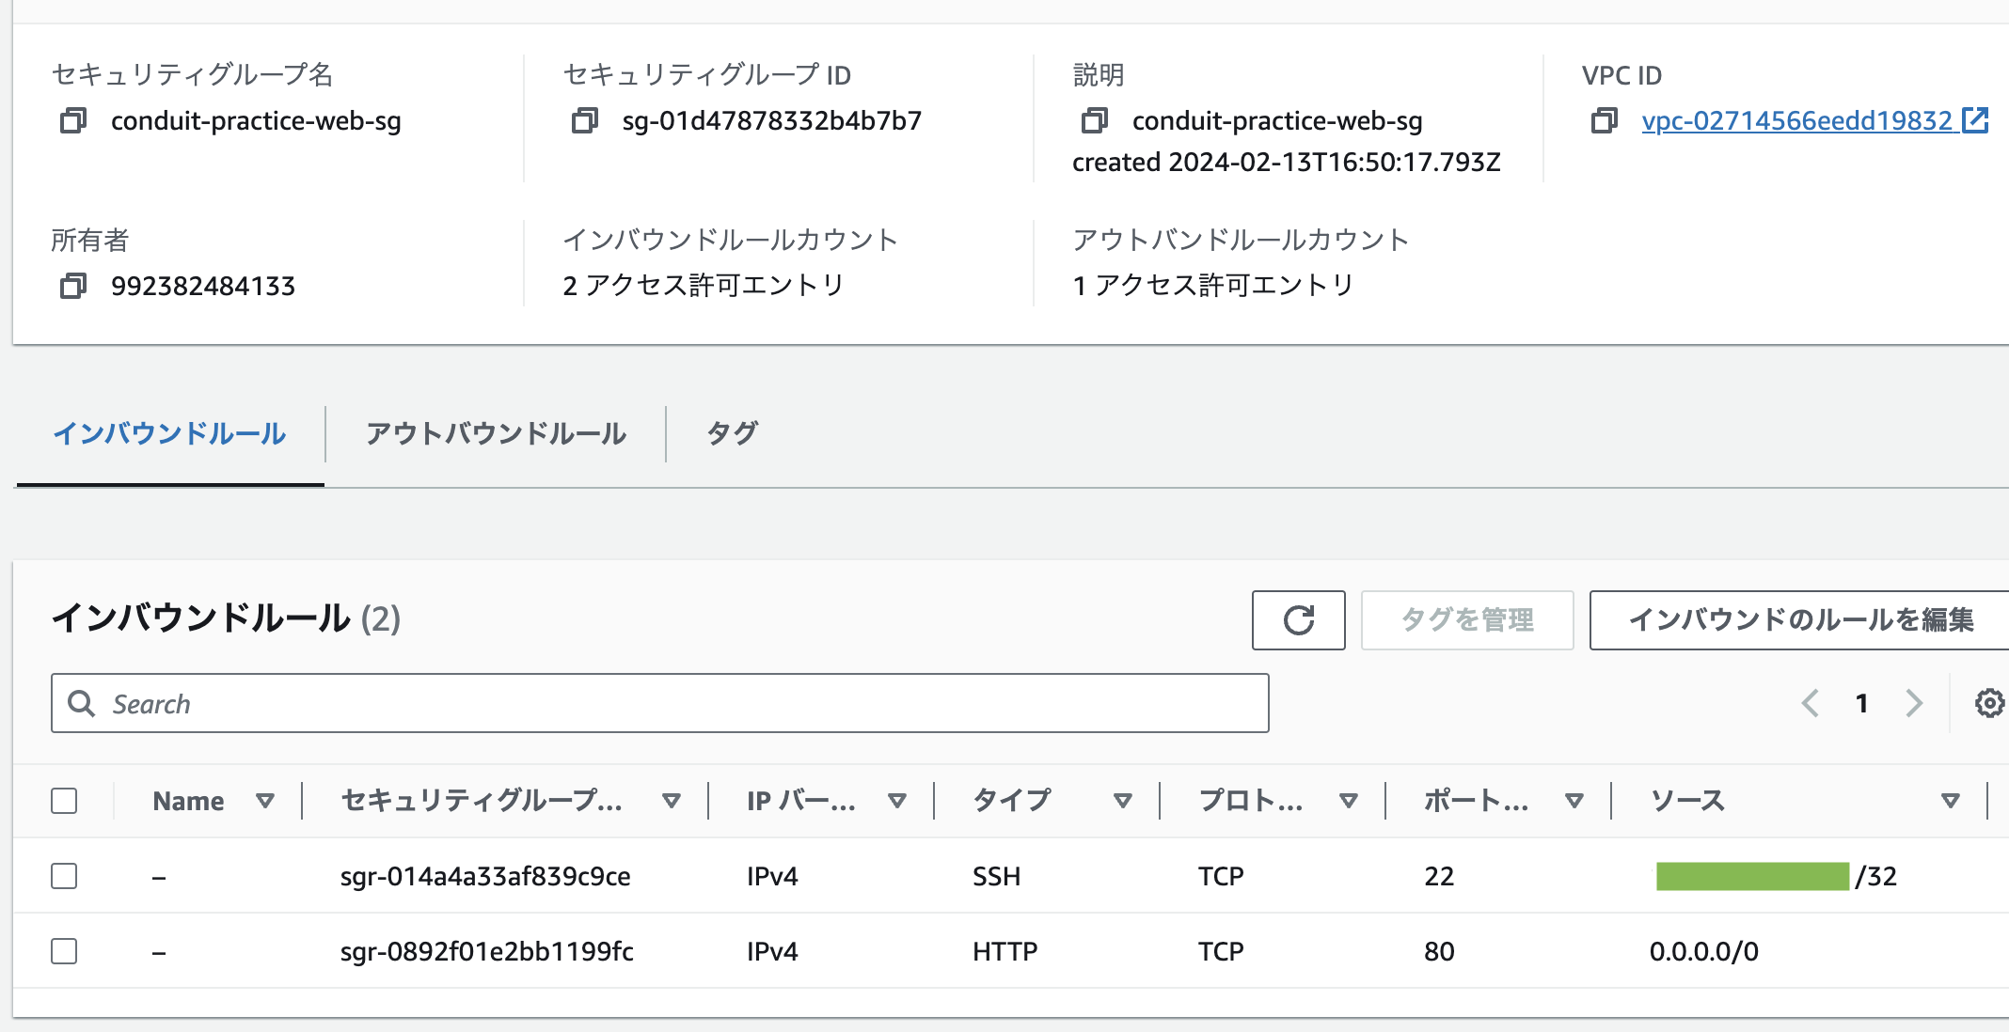
Task: Open the table preferences gear
Action: [1987, 703]
